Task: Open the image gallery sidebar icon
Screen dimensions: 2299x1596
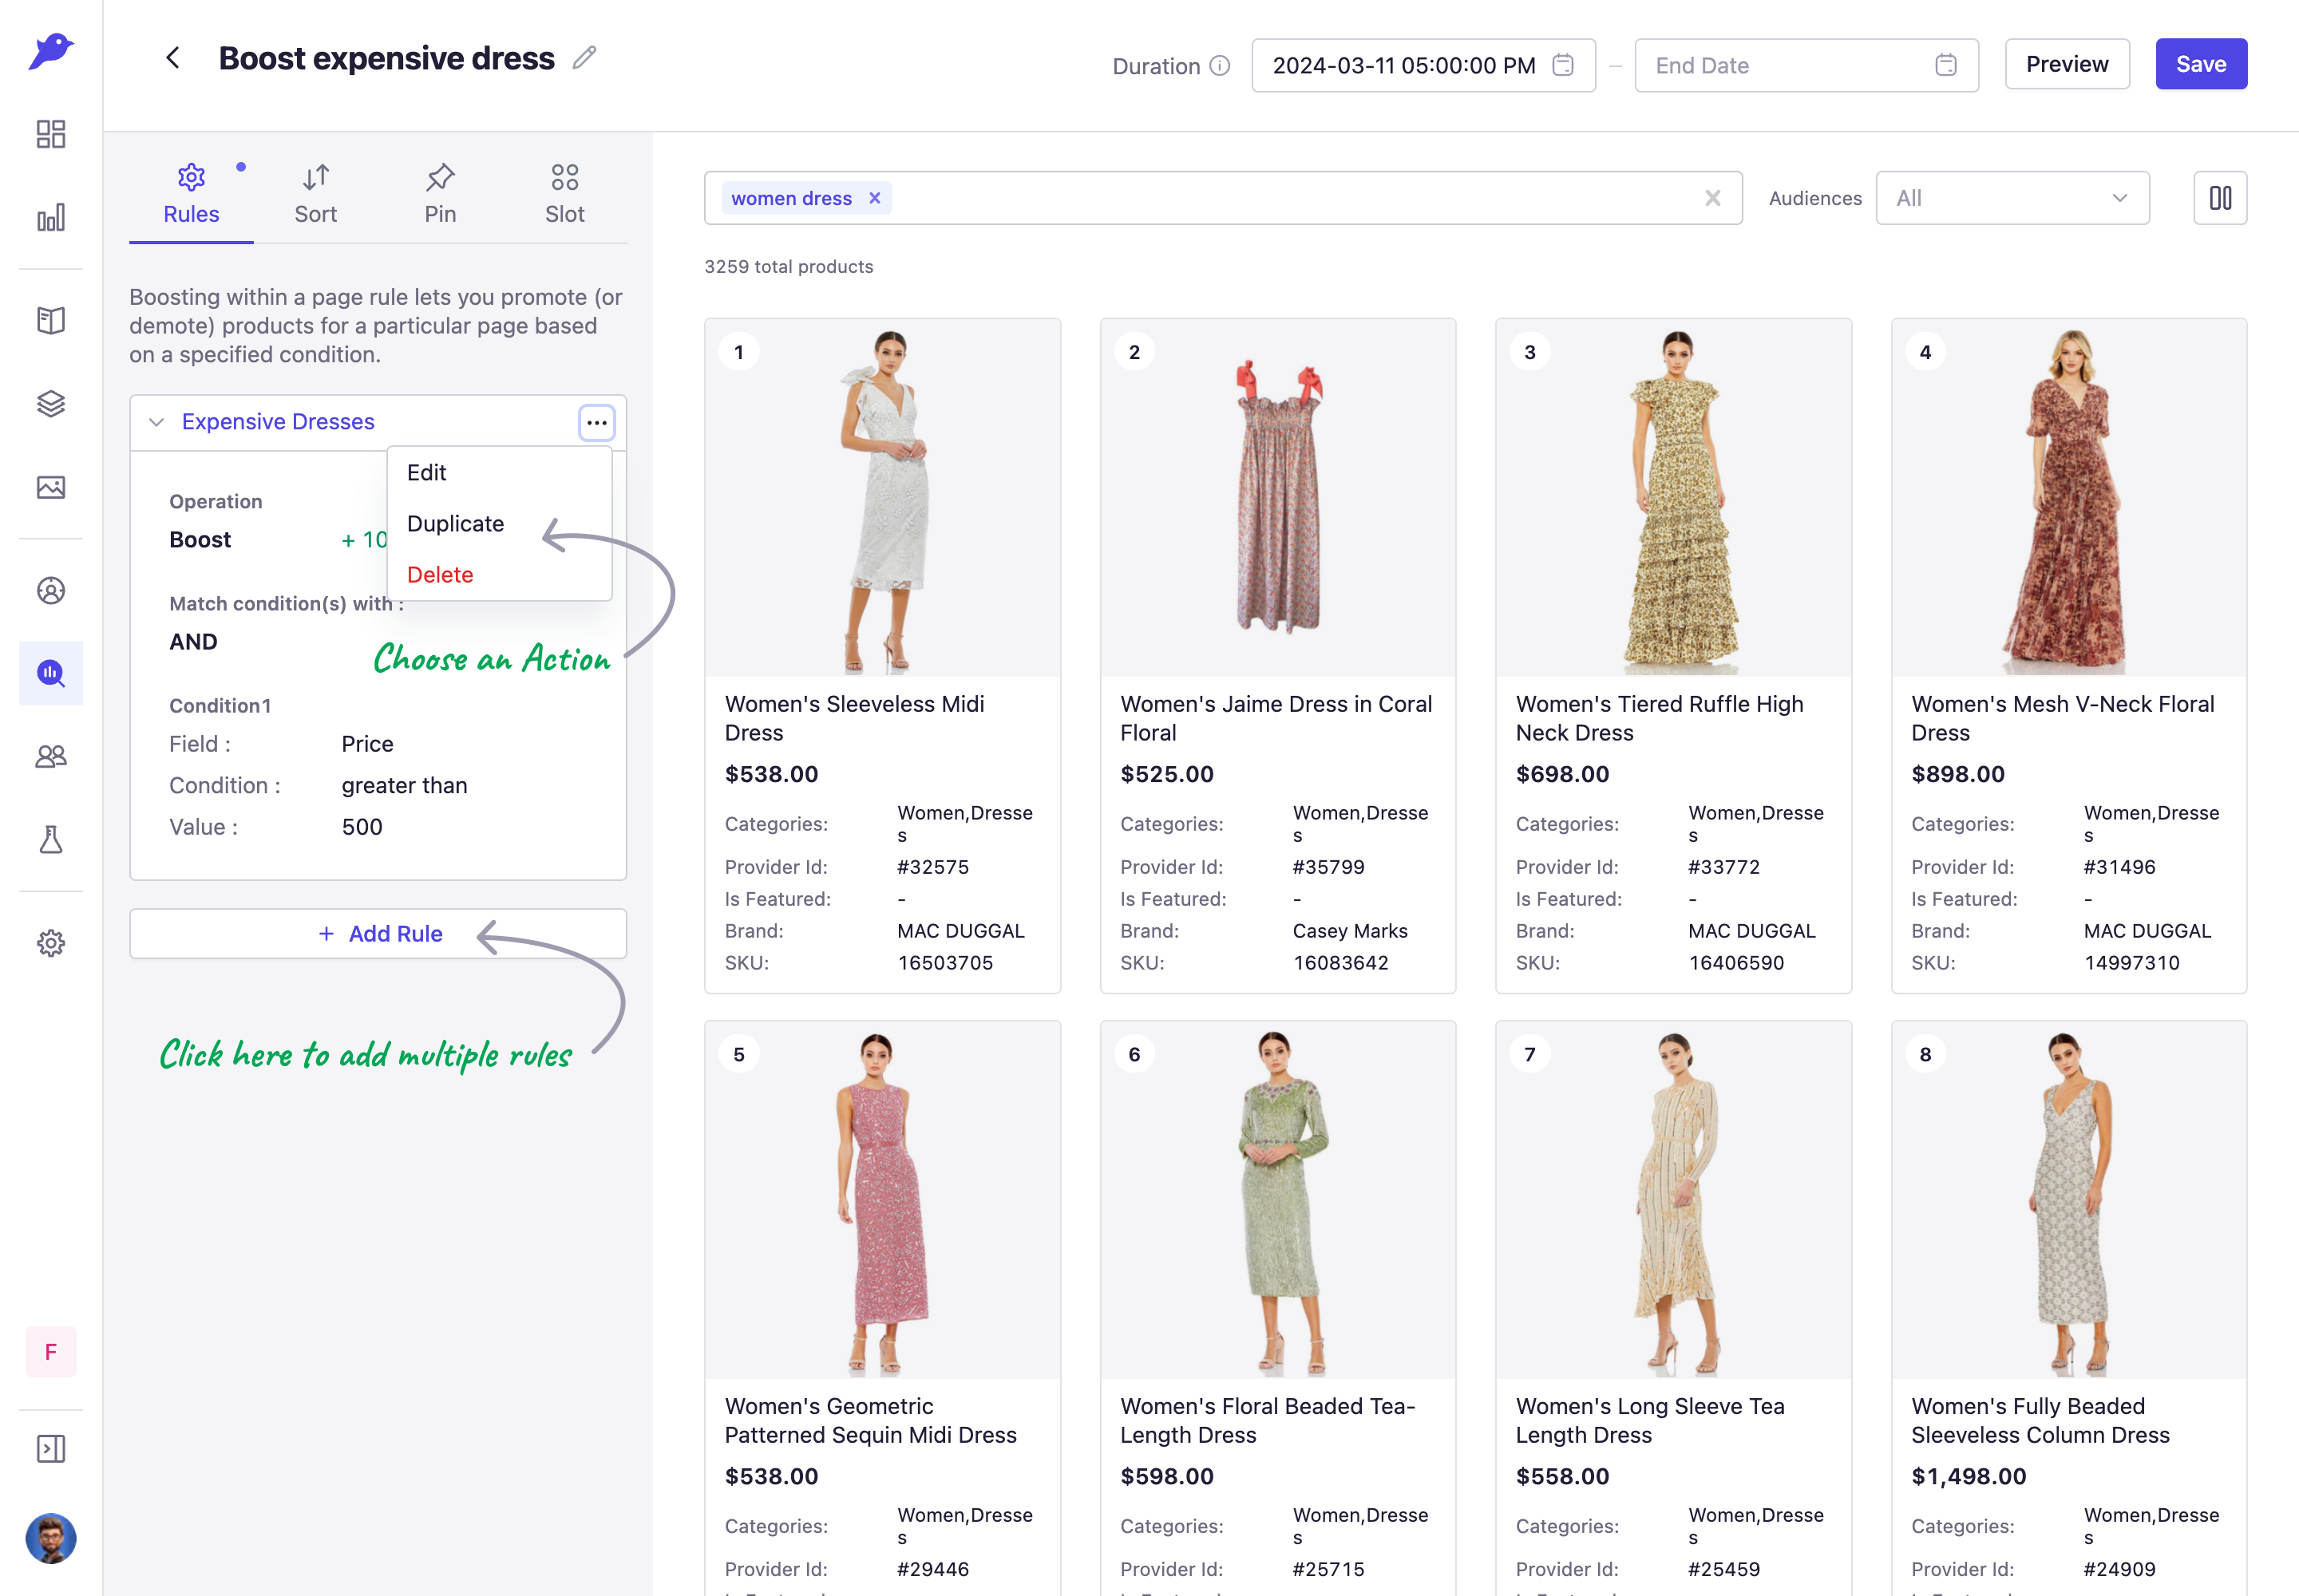Action: [51, 487]
